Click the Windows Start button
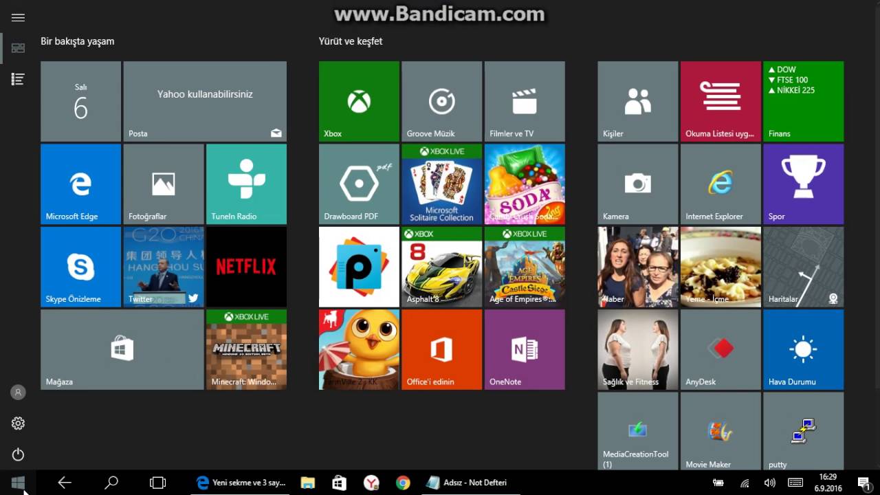Screen dimensions: 880x495 click(18, 483)
